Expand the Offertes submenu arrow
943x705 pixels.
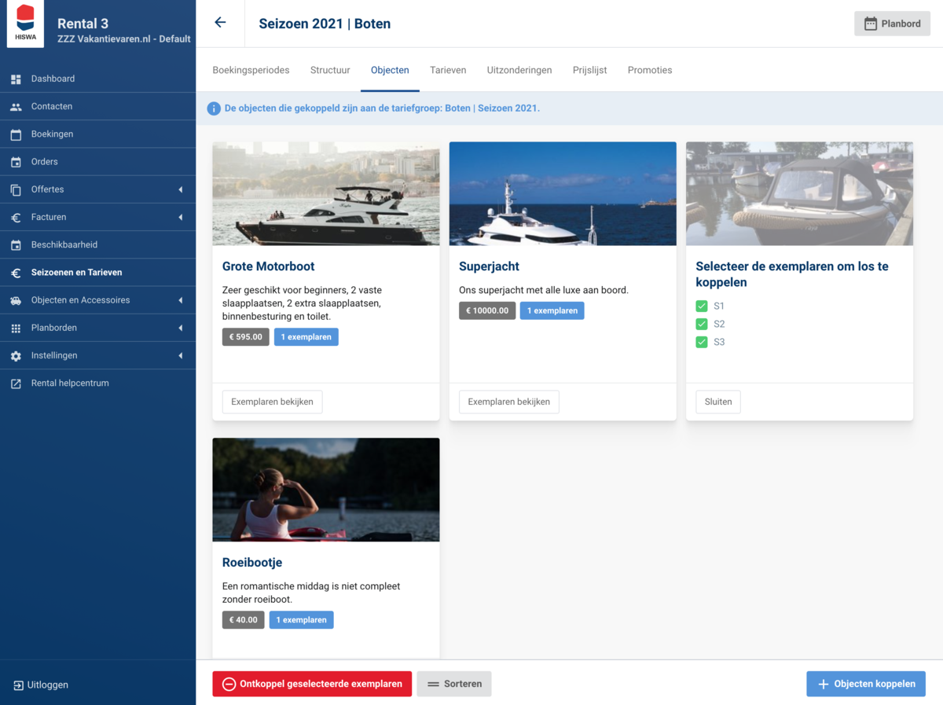[x=180, y=189]
